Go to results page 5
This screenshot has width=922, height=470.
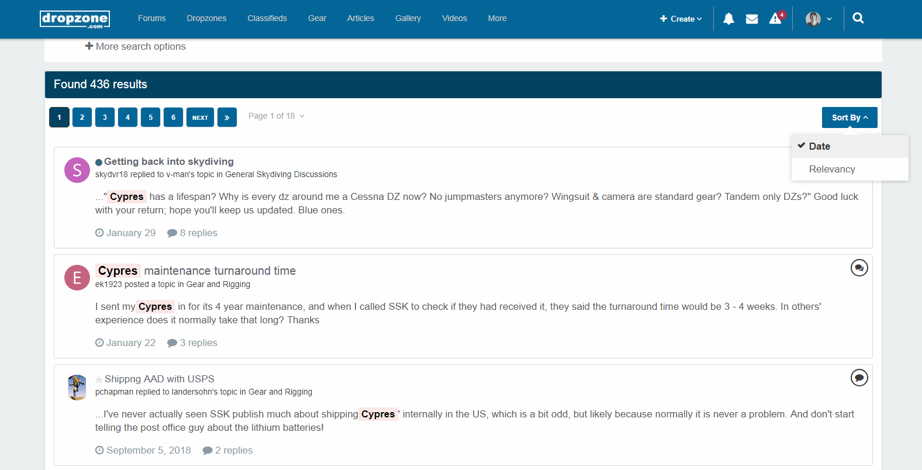[x=150, y=117]
